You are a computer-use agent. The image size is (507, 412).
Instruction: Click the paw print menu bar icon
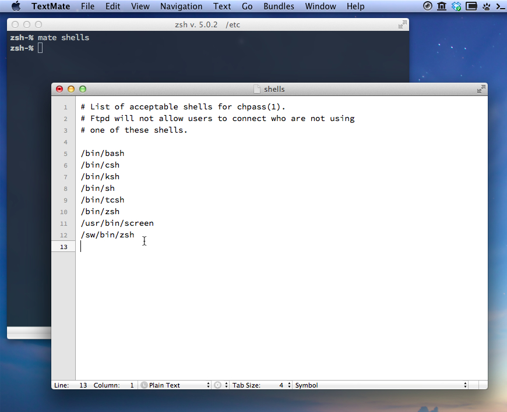click(486, 6)
